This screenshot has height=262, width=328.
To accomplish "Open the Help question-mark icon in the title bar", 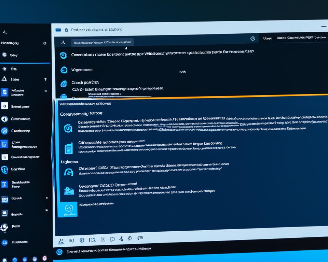I will [252, 39].
